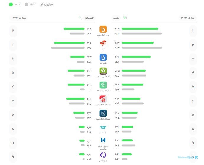Click the Bam Bank Melli orange app icon
The height and width of the screenshot is (165, 204).
[103, 29]
